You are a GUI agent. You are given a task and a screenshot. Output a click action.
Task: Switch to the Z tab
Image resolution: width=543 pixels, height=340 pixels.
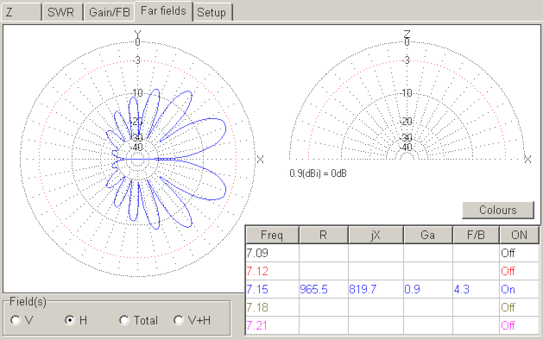[x=21, y=12]
